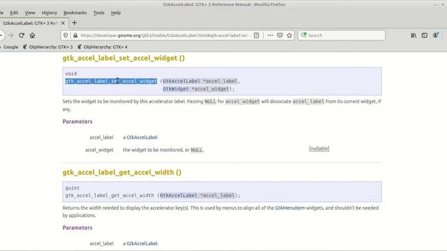Reload the page with the refresh icon
Viewport: 447px width, 251px height.
[x=22, y=36]
